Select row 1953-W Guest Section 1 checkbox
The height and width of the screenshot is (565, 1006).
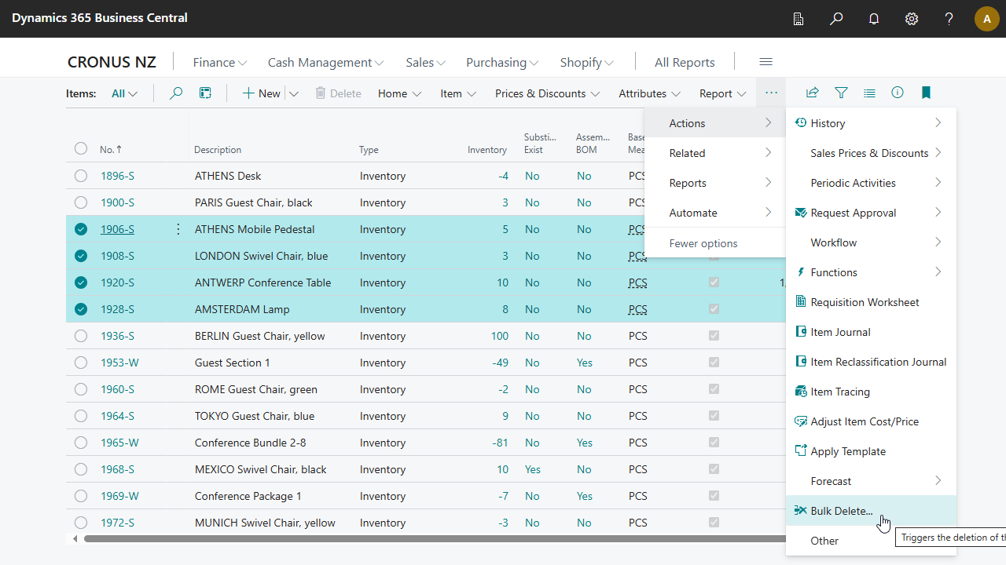(x=81, y=363)
